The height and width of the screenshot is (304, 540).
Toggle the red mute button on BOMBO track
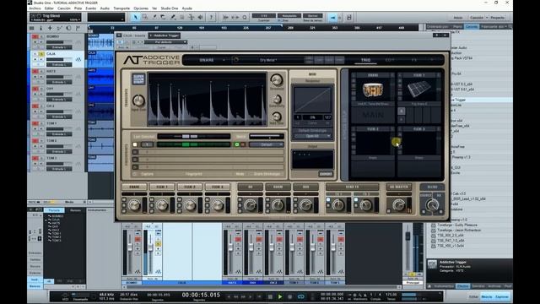coord(35,36)
